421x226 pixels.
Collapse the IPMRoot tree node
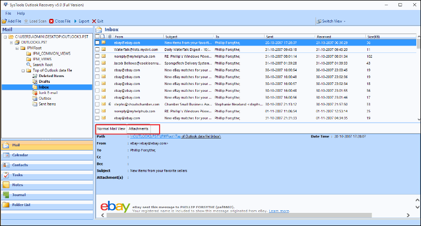point(17,48)
